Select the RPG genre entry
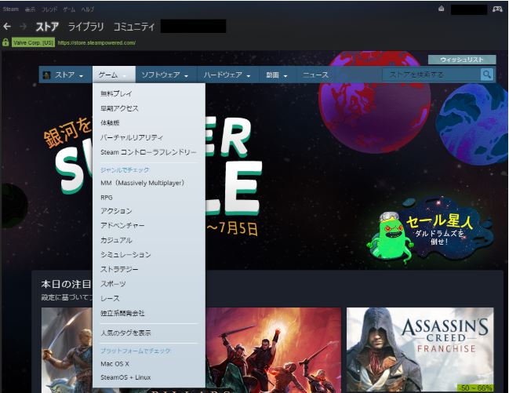This screenshot has width=509, height=393. (107, 197)
